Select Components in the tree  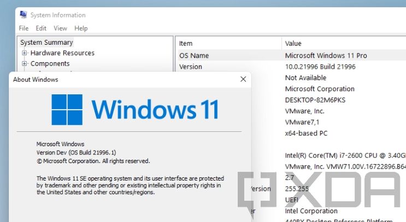pyautogui.click(x=50, y=63)
